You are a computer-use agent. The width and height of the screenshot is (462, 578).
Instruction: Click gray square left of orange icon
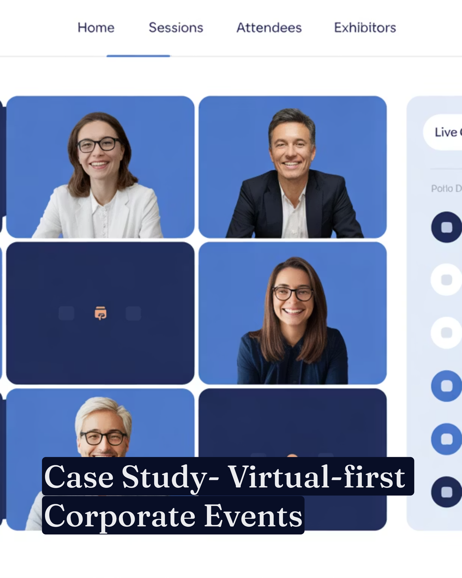(66, 313)
